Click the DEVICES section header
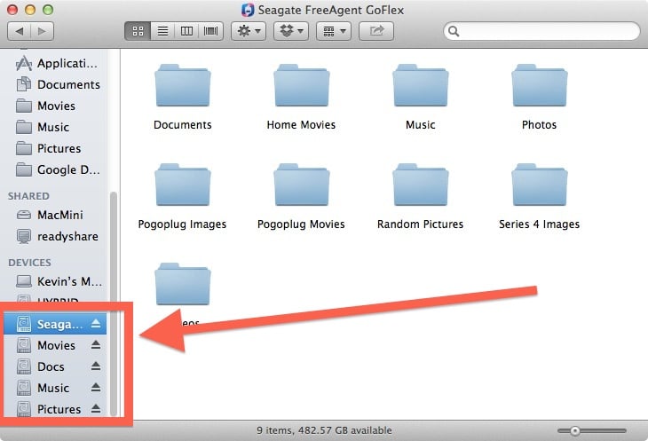Image resolution: width=648 pixels, height=441 pixels. (x=29, y=263)
